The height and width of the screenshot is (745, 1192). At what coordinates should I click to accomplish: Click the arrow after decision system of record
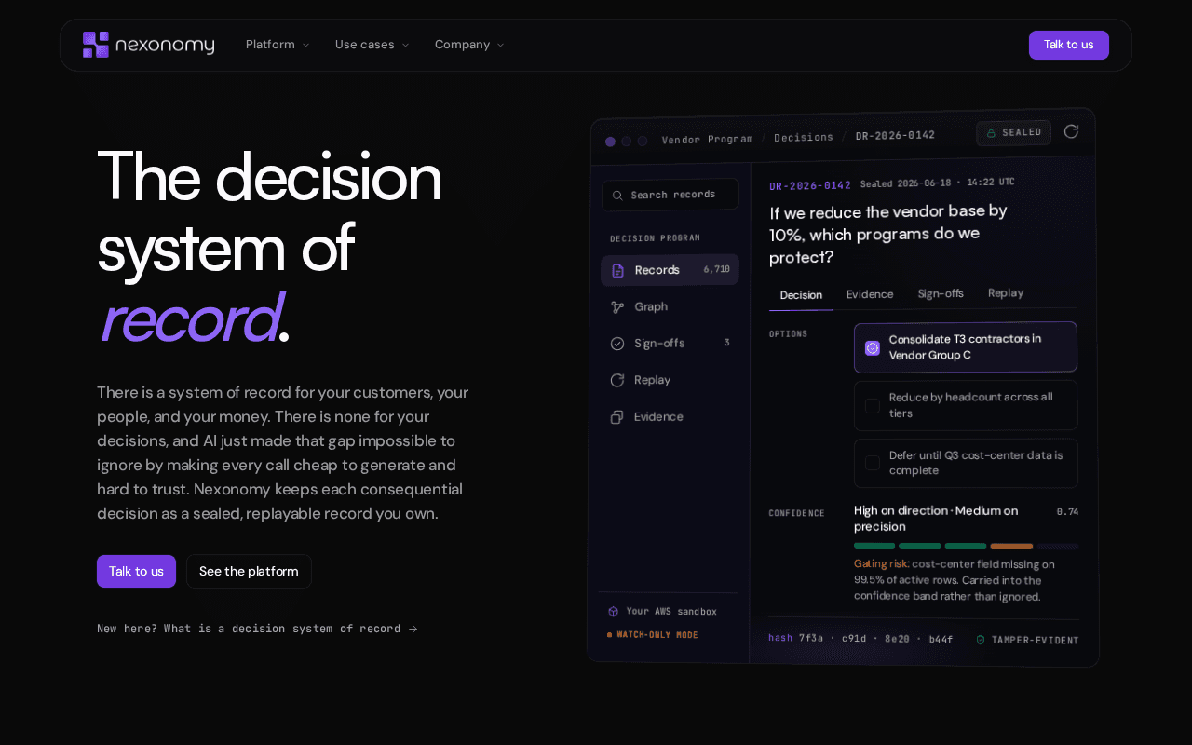tap(413, 629)
